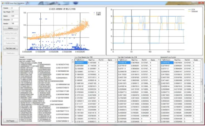Focus the Epsilon input field
The height and width of the screenshot is (126, 205).
(15, 16)
